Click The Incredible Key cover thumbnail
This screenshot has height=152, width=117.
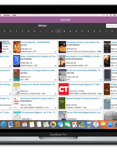click(17, 47)
